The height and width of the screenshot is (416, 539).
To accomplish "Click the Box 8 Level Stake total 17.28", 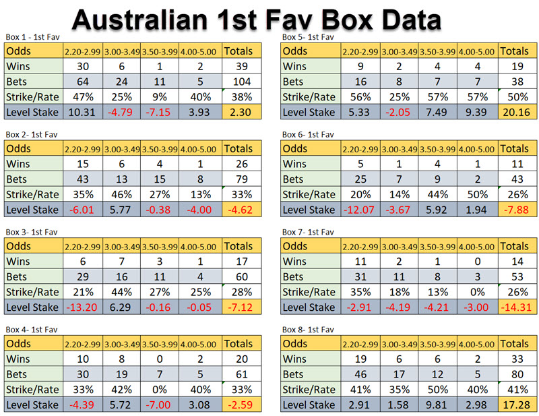I will pyautogui.click(x=515, y=404).
